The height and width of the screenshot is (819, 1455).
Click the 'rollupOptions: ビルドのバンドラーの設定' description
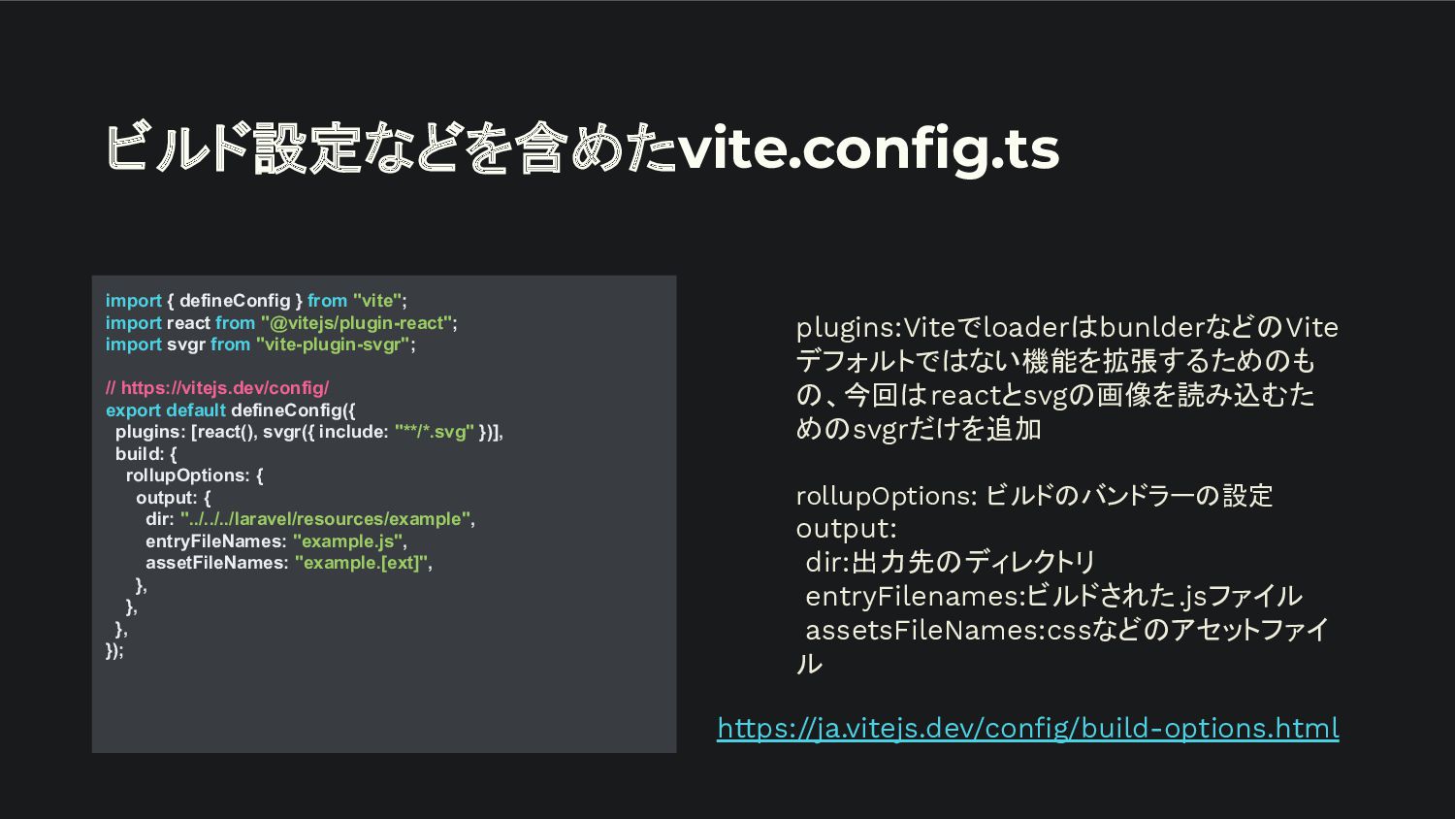[x=1034, y=496]
